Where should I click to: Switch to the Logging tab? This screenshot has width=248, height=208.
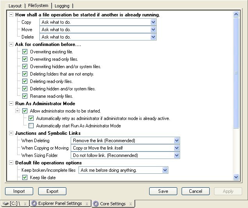[62, 6]
